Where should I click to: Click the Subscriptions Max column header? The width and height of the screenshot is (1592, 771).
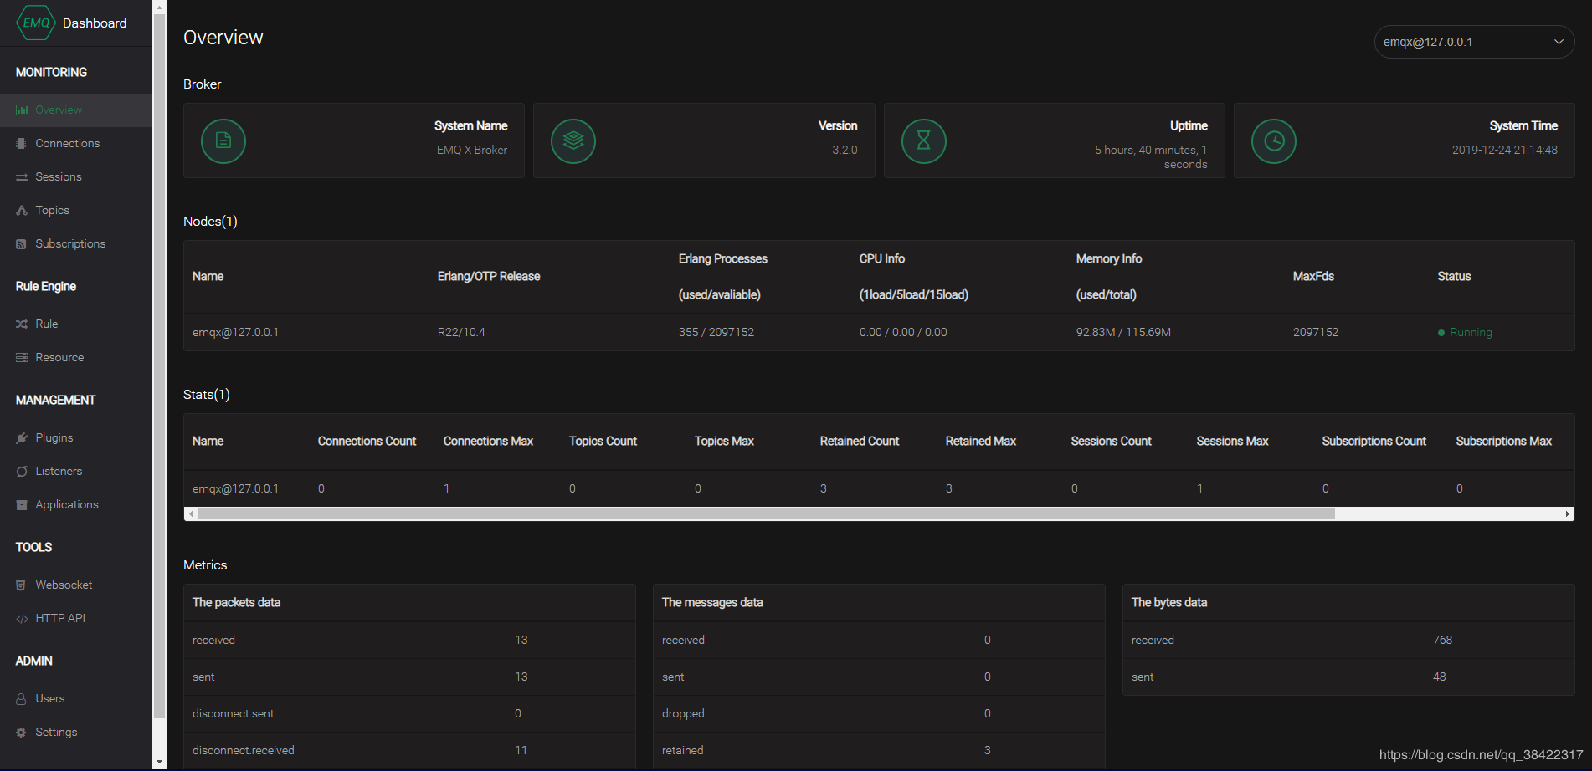click(x=1504, y=442)
